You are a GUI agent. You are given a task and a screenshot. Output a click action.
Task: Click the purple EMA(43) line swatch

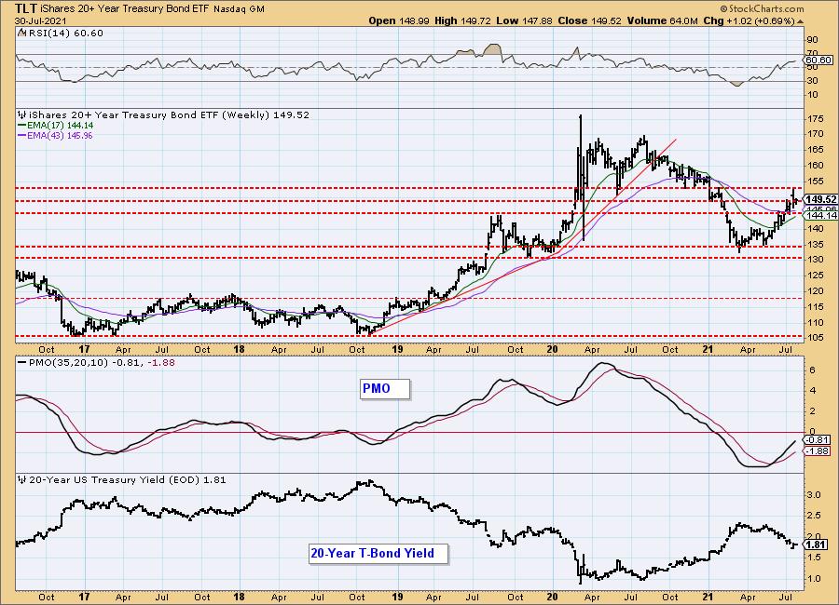click(22, 135)
